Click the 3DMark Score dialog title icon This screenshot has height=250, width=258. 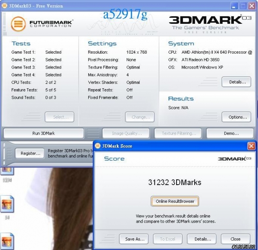[98, 146]
